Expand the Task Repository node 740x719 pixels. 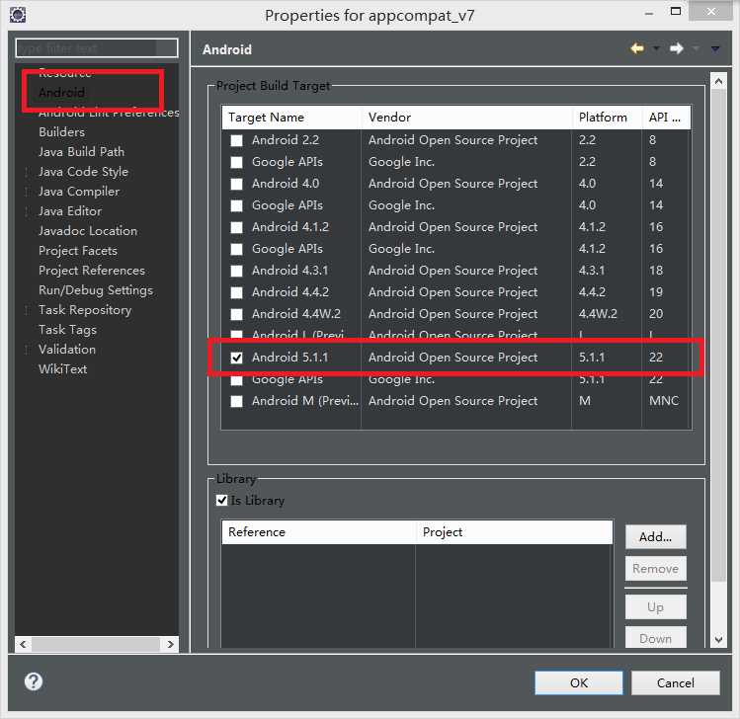27,310
